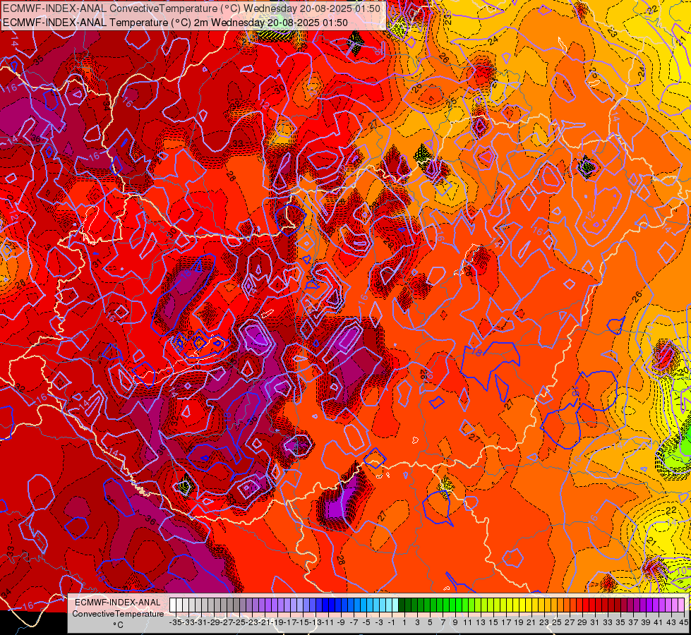This screenshot has width=691, height=635.
Task: Click the 9 tick label on the legend scale
Action: (x=455, y=622)
